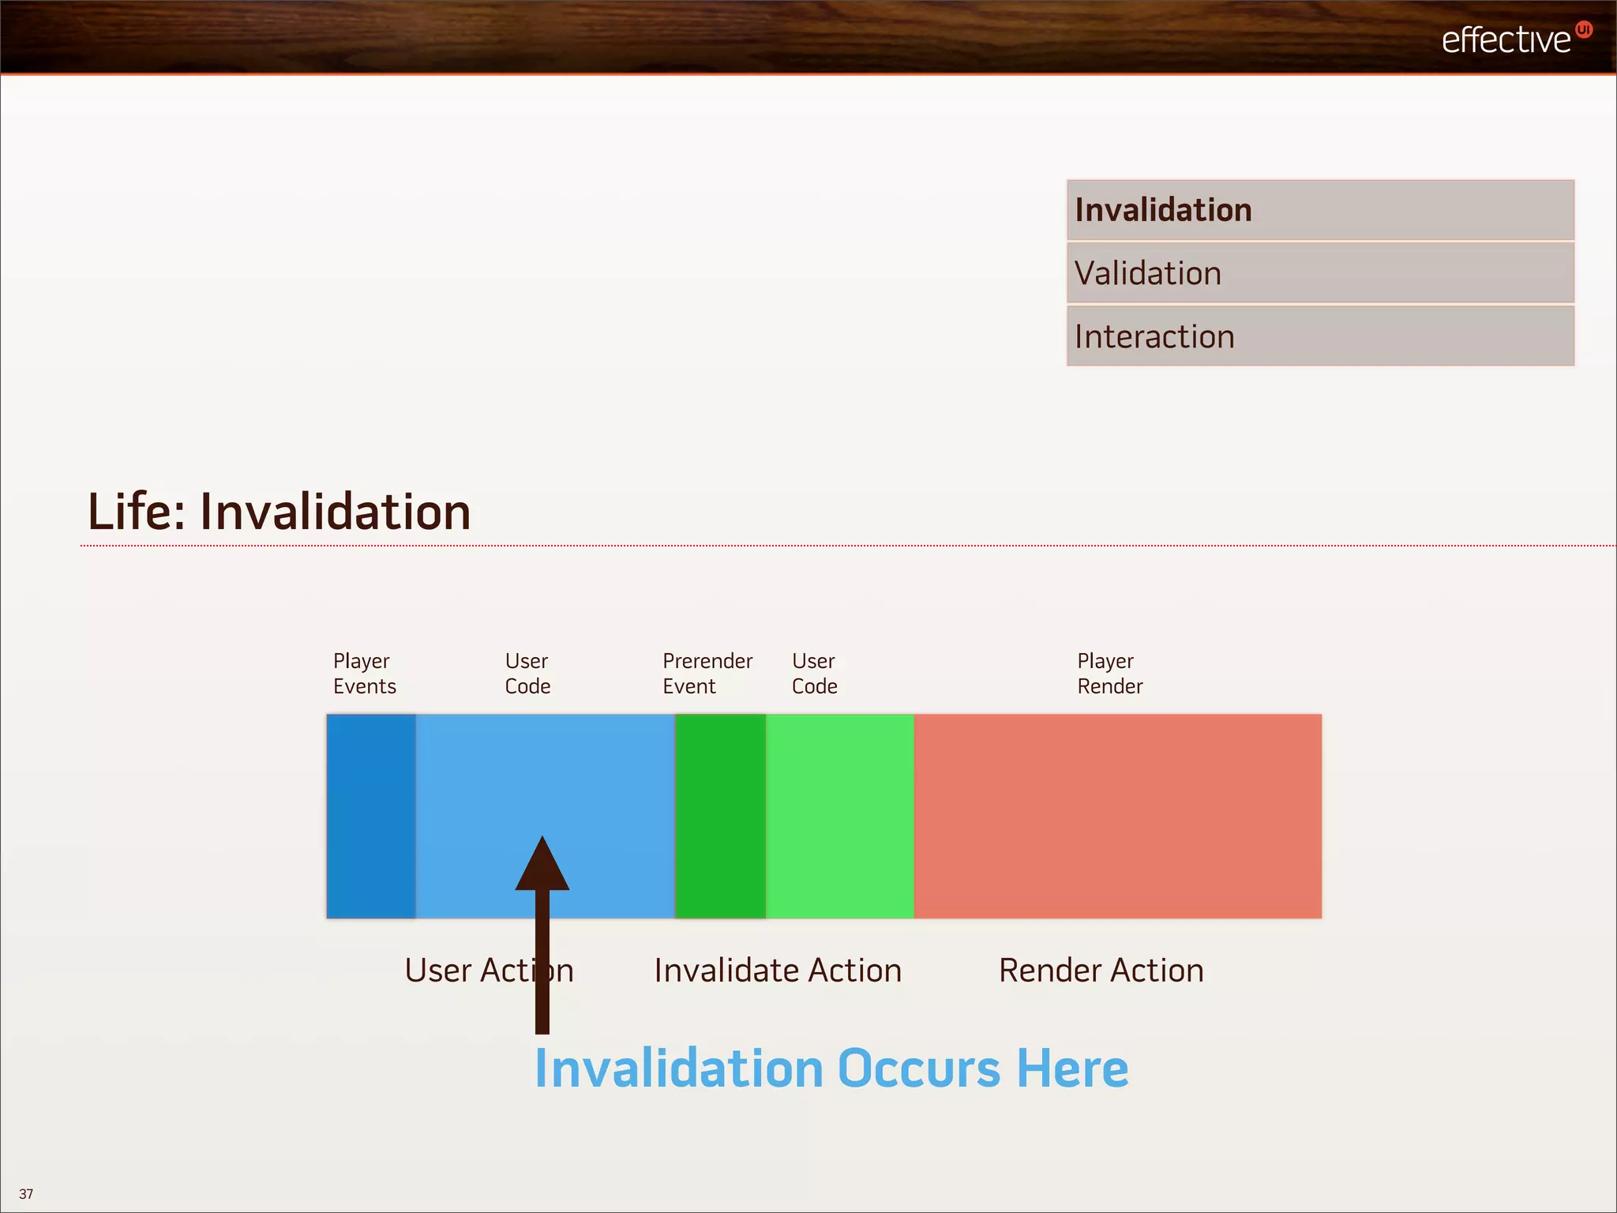
Task: Click the dark blue Player Events block
Action: [370, 816]
